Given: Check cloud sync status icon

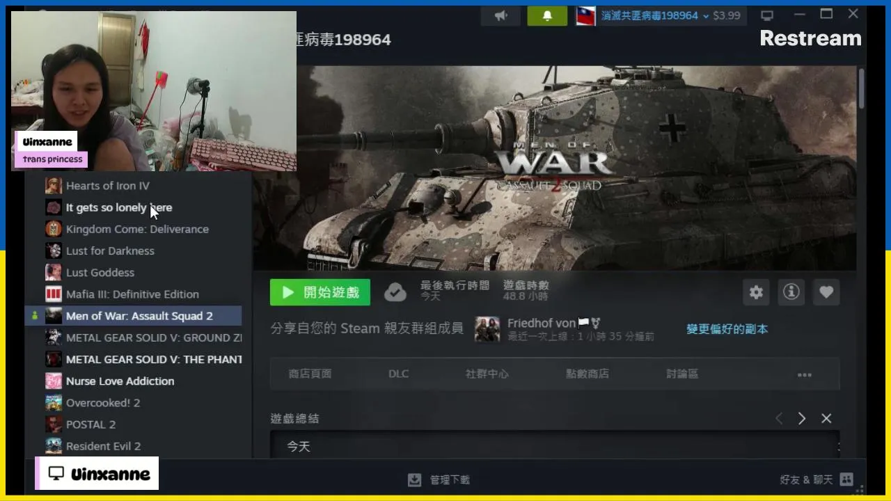Looking at the screenshot, I should click(x=395, y=292).
